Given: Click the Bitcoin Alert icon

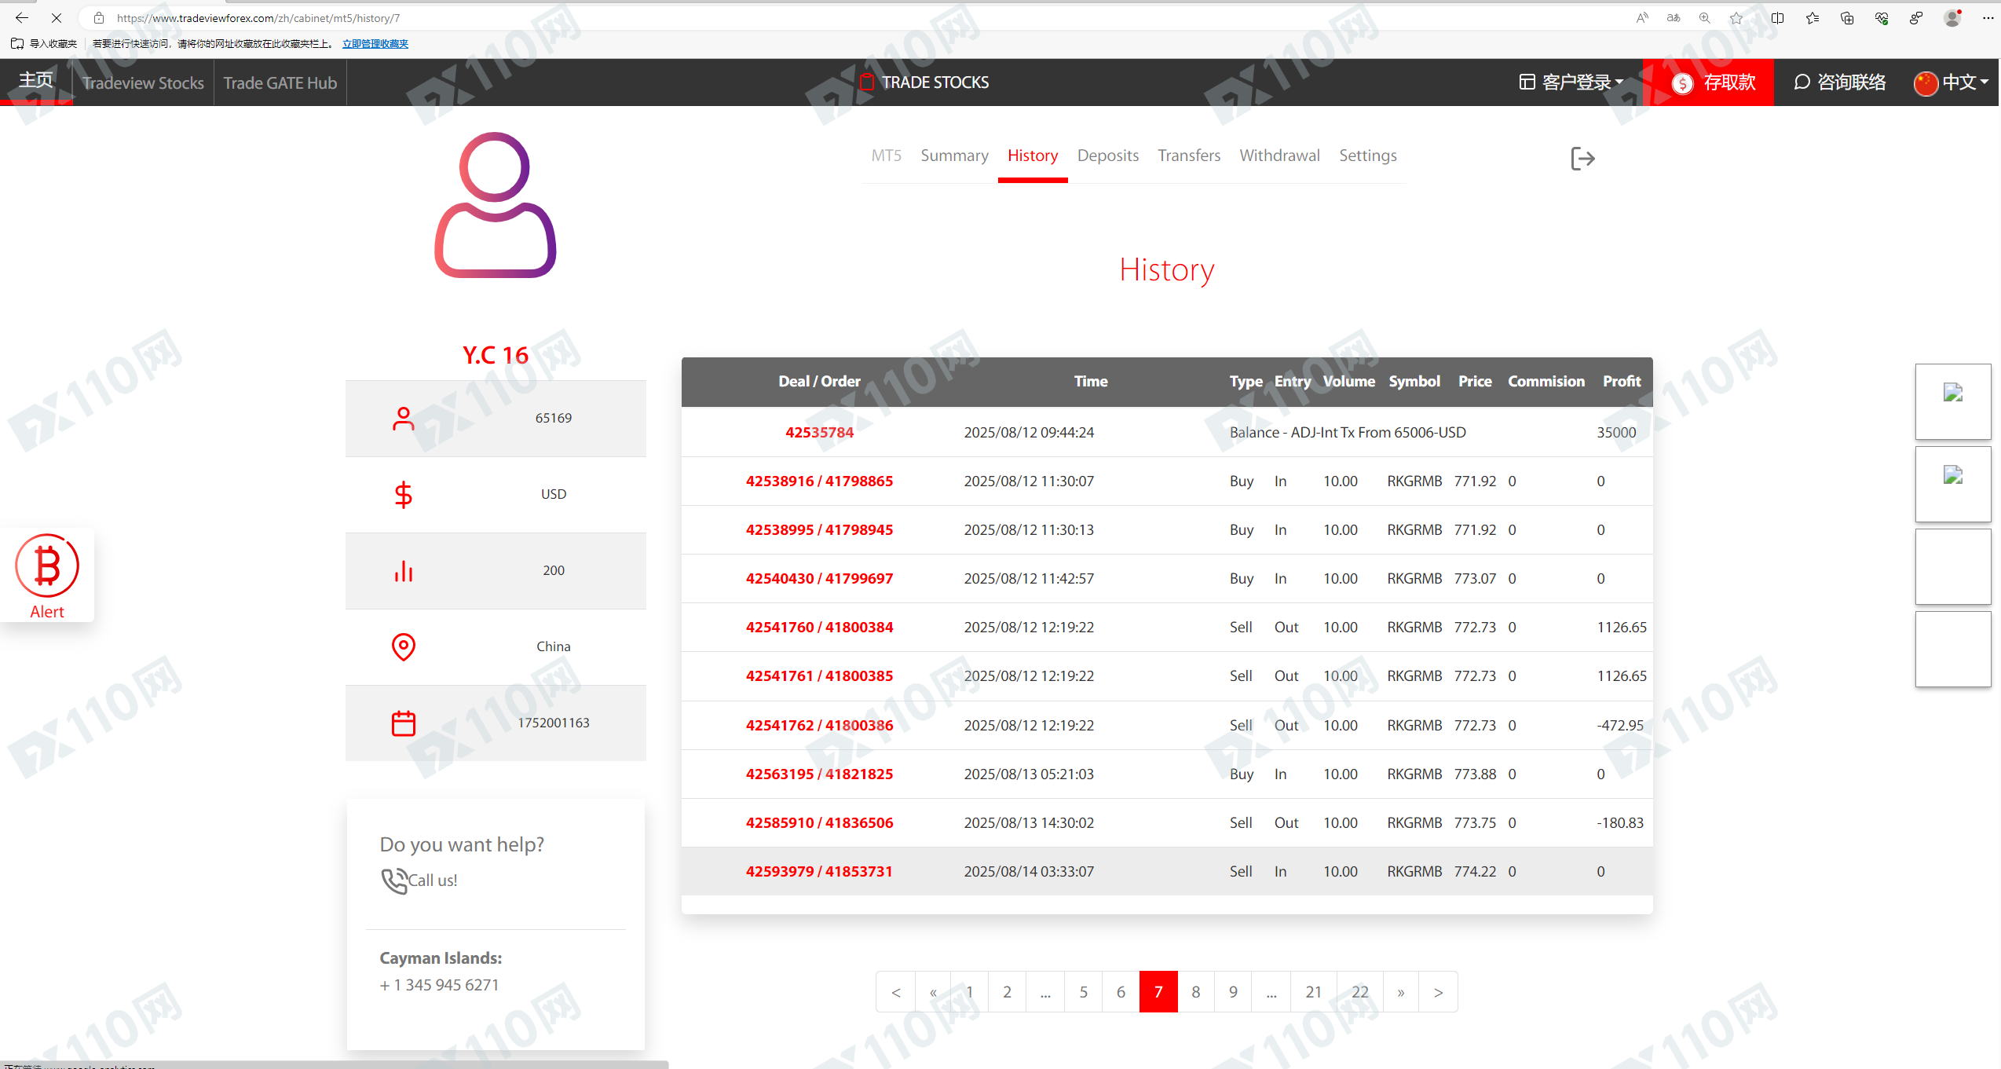Looking at the screenshot, I should coord(47,567).
